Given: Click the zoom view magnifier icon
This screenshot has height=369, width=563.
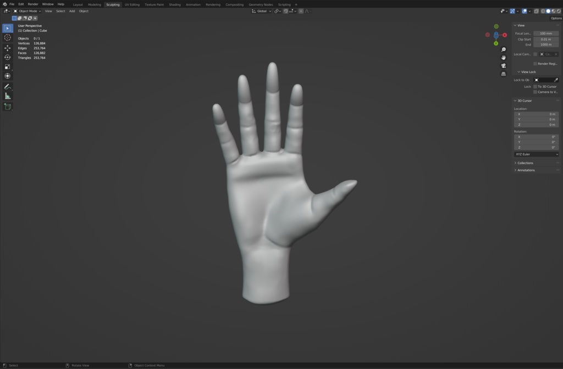Looking at the screenshot, I should click(x=504, y=49).
